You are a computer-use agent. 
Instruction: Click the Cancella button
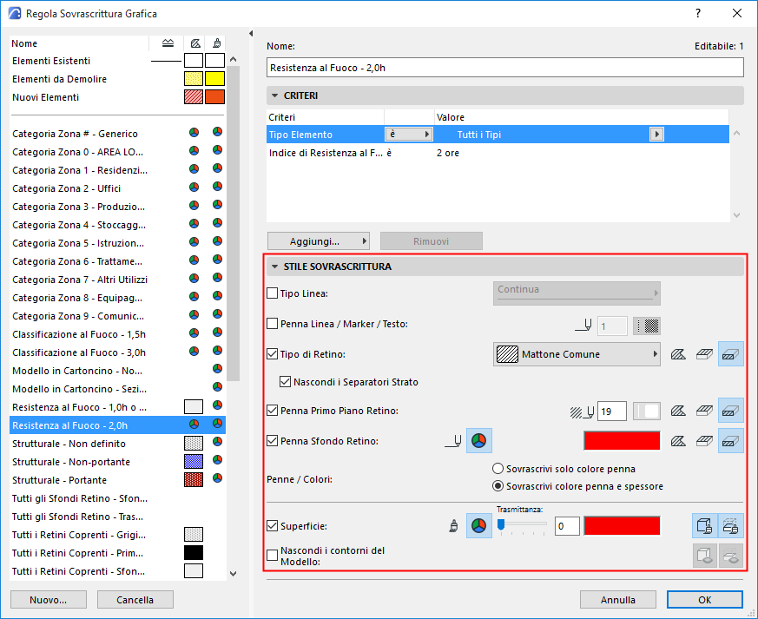[x=135, y=600]
